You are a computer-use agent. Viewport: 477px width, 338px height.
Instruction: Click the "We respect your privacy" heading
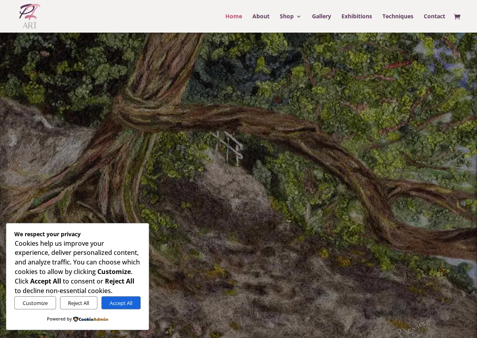point(47,234)
